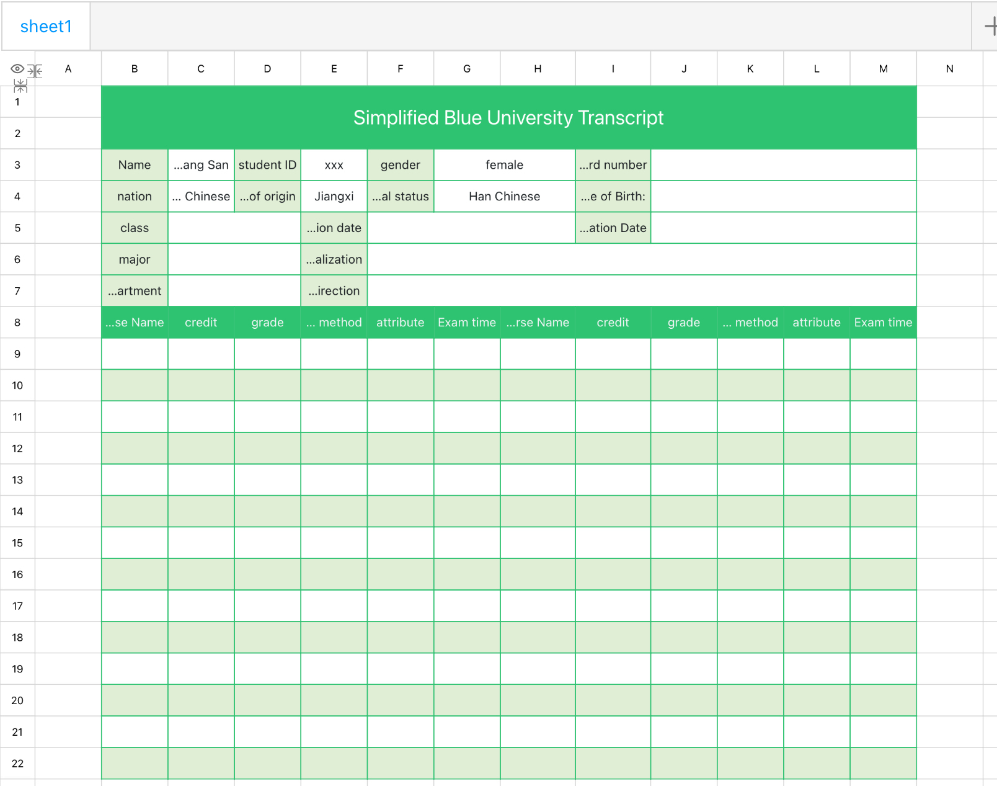The height and width of the screenshot is (786, 997).
Task: Click 'credit' header in column C
Action: point(201,323)
